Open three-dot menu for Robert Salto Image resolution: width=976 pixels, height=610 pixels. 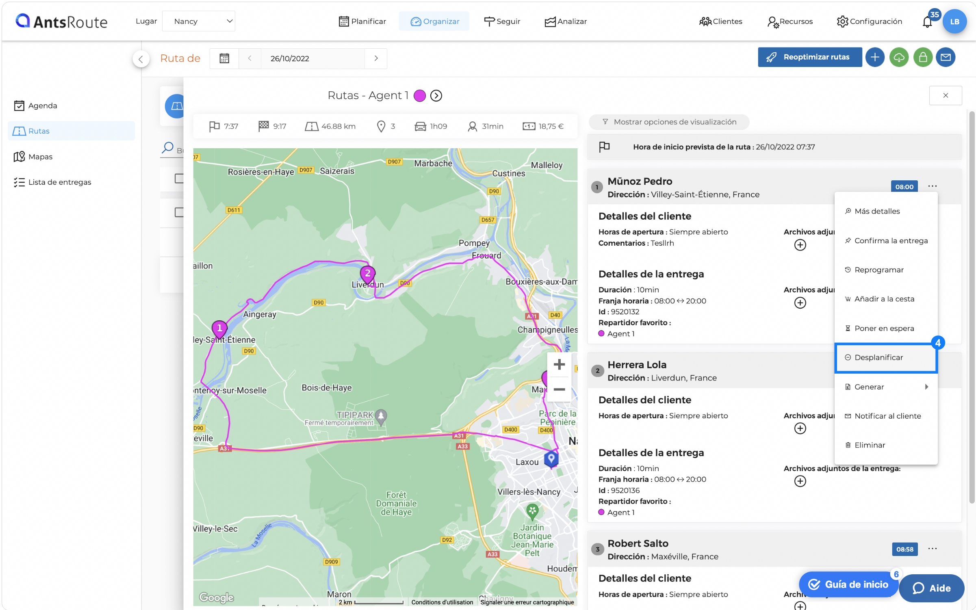point(932,549)
